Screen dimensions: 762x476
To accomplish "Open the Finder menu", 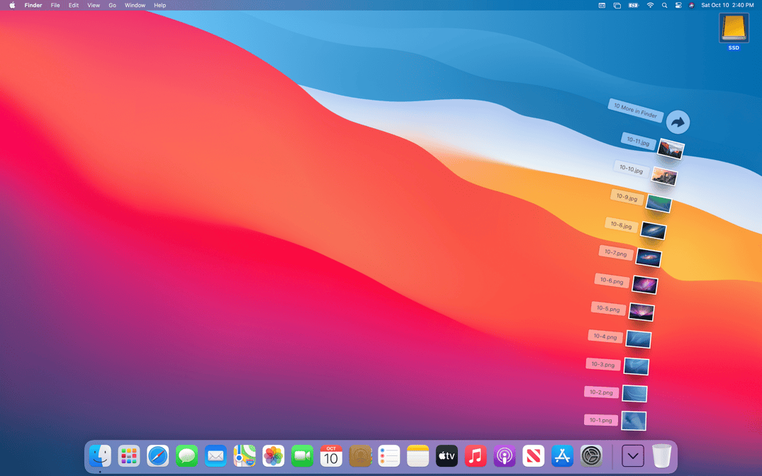I will (33, 6).
